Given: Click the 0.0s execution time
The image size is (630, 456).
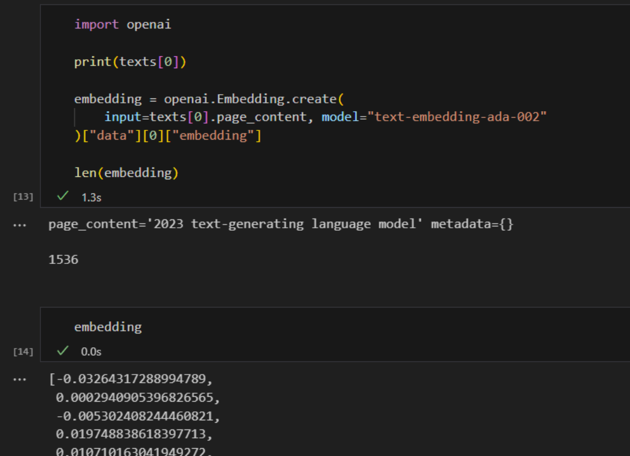Looking at the screenshot, I should click(x=91, y=352).
